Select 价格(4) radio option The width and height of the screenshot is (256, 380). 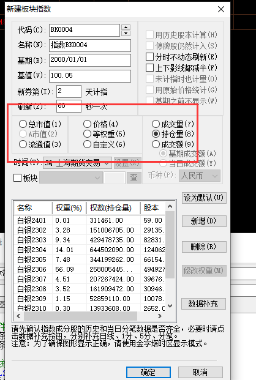(87, 124)
